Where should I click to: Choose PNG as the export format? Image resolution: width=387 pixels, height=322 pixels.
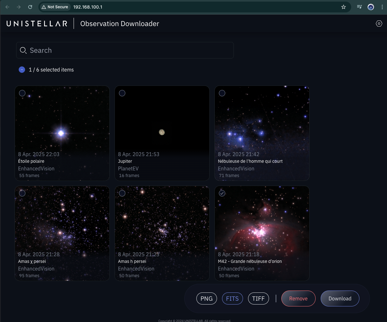(x=207, y=298)
